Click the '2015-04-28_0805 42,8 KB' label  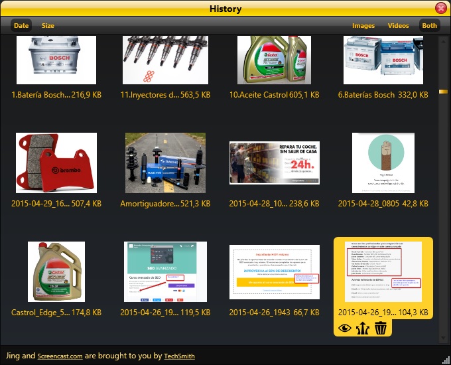tap(383, 204)
